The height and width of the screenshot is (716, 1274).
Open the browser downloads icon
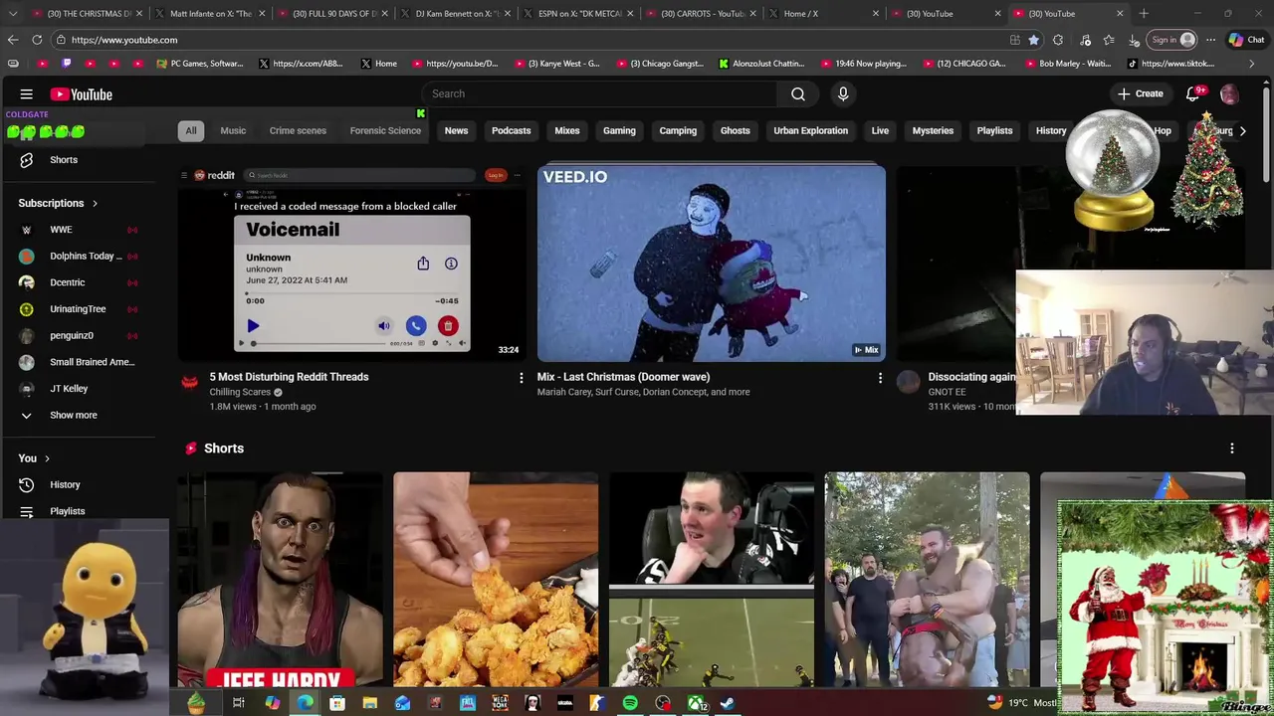[x=1134, y=40]
